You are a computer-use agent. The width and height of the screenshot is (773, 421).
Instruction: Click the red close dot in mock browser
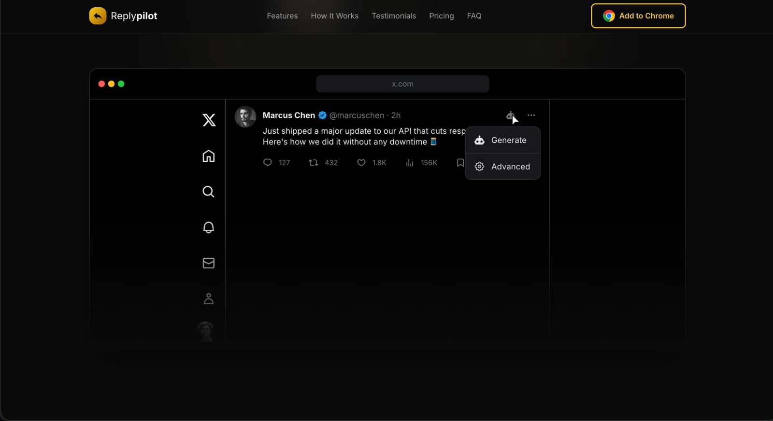[101, 84]
